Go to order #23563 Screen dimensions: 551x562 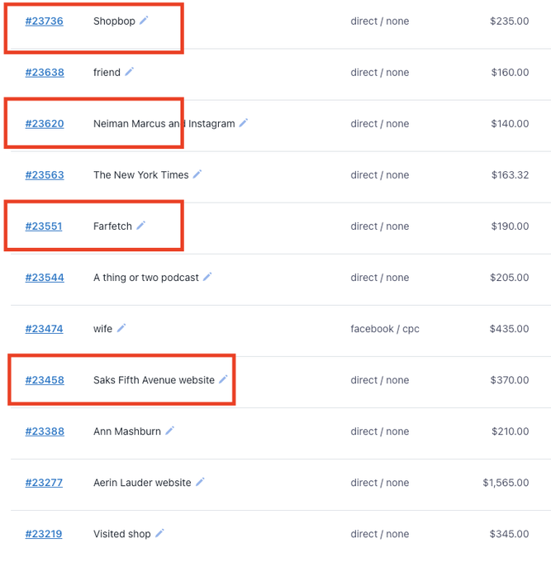click(x=44, y=175)
